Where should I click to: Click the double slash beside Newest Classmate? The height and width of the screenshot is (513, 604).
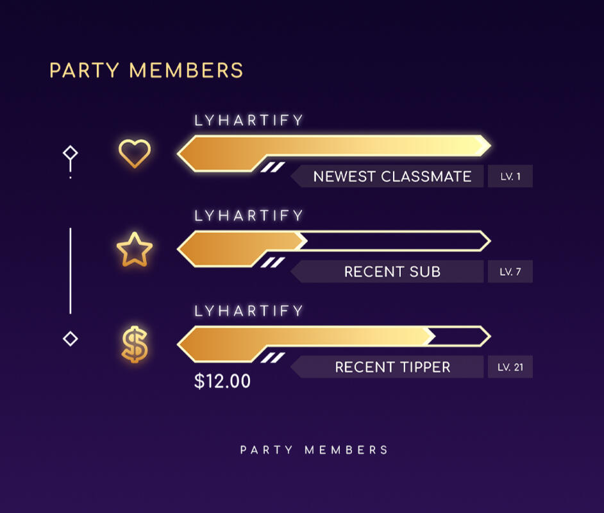coord(273,167)
